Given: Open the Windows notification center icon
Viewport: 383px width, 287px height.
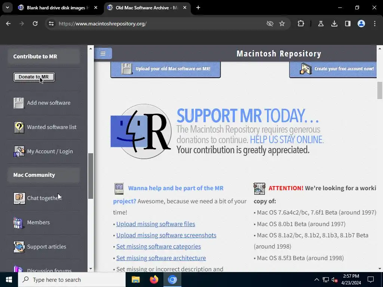Looking at the screenshot, I should (x=371, y=280).
